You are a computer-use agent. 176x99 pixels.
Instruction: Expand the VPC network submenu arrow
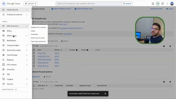point(27,65)
